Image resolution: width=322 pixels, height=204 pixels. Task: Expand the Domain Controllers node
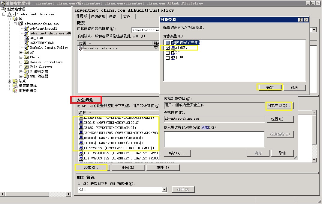pos(21,62)
